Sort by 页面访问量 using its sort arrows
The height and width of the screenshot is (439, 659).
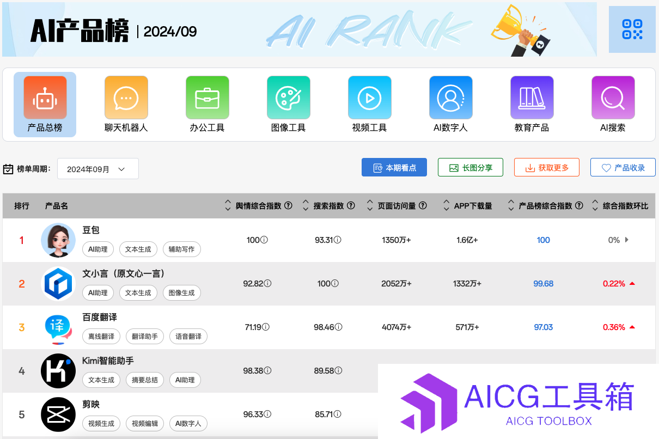pyautogui.click(x=370, y=206)
